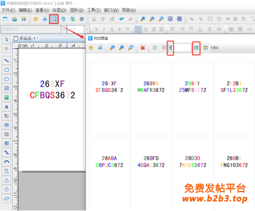This screenshot has width=255, height=211.
Task: Toggle bold formatting button
Action: pyautogui.click(x=96, y=29)
